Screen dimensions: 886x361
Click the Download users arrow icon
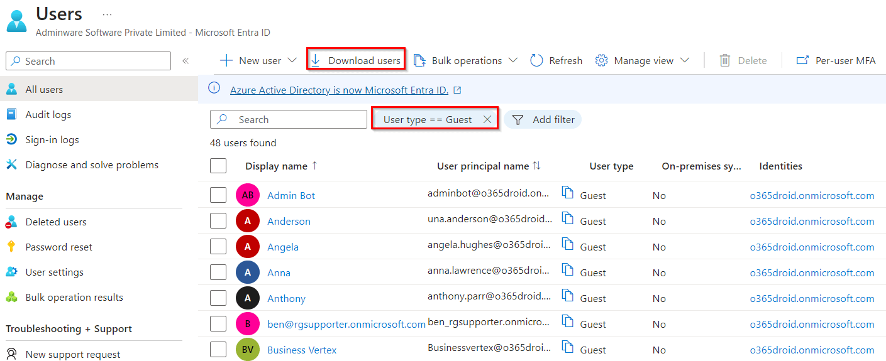click(x=316, y=60)
